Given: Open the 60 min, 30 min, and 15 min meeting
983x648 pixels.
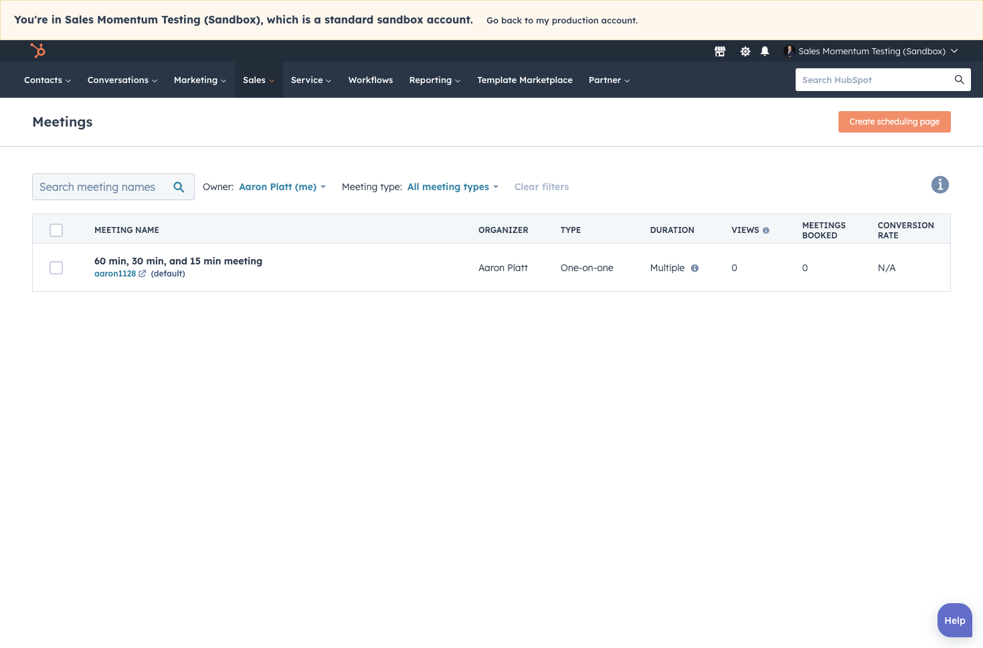Looking at the screenshot, I should [178, 261].
